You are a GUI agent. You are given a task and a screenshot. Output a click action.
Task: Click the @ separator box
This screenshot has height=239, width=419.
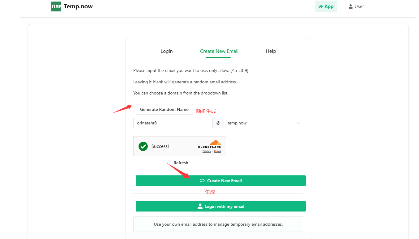pyautogui.click(x=218, y=123)
